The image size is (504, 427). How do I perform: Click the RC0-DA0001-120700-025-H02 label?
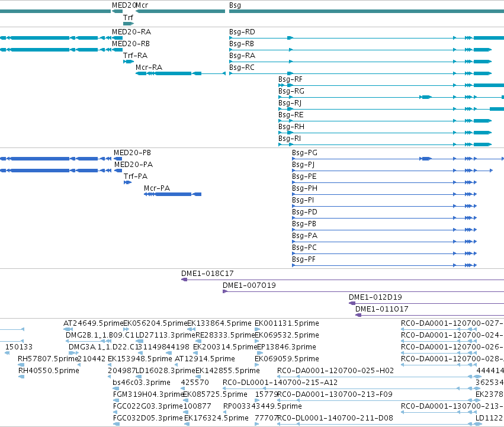pyautogui.click(x=335, y=371)
